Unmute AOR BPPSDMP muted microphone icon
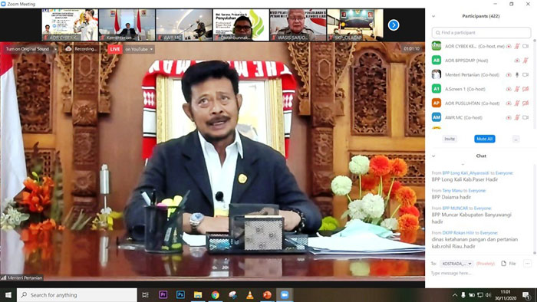Viewport: 537px width, 302px height. click(x=525, y=61)
